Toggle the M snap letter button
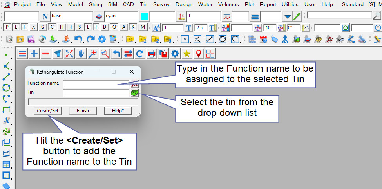This screenshot has height=189, width=382. click(143, 27)
